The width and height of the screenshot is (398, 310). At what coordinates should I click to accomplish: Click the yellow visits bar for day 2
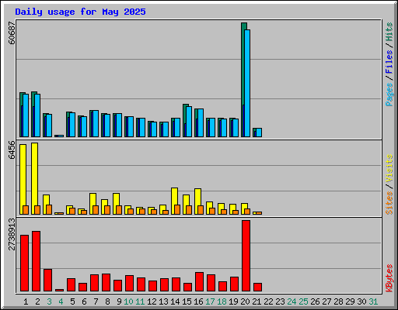click(x=34, y=178)
